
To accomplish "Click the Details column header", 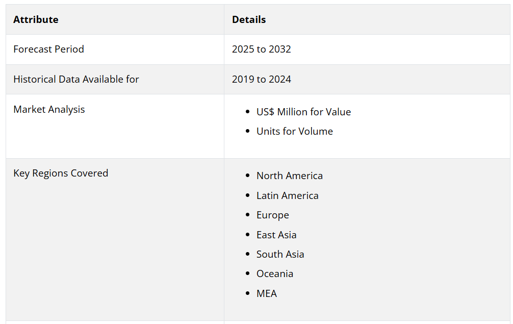I will (249, 19).
